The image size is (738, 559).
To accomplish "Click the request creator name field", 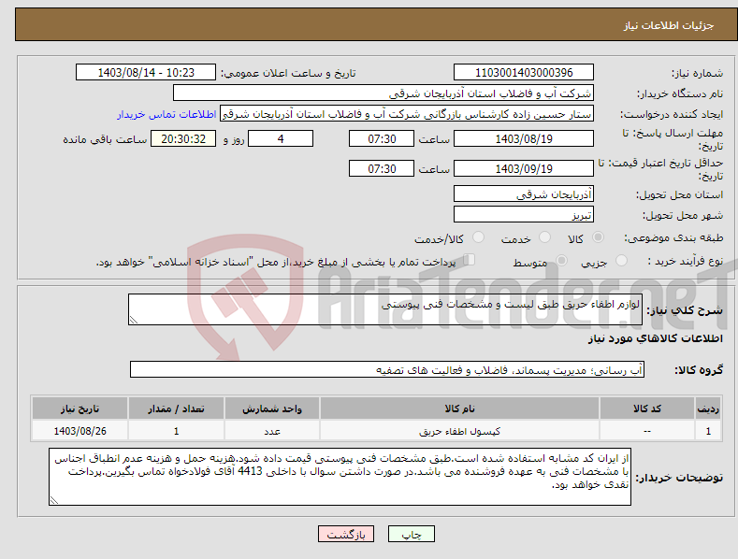I will point(407,114).
